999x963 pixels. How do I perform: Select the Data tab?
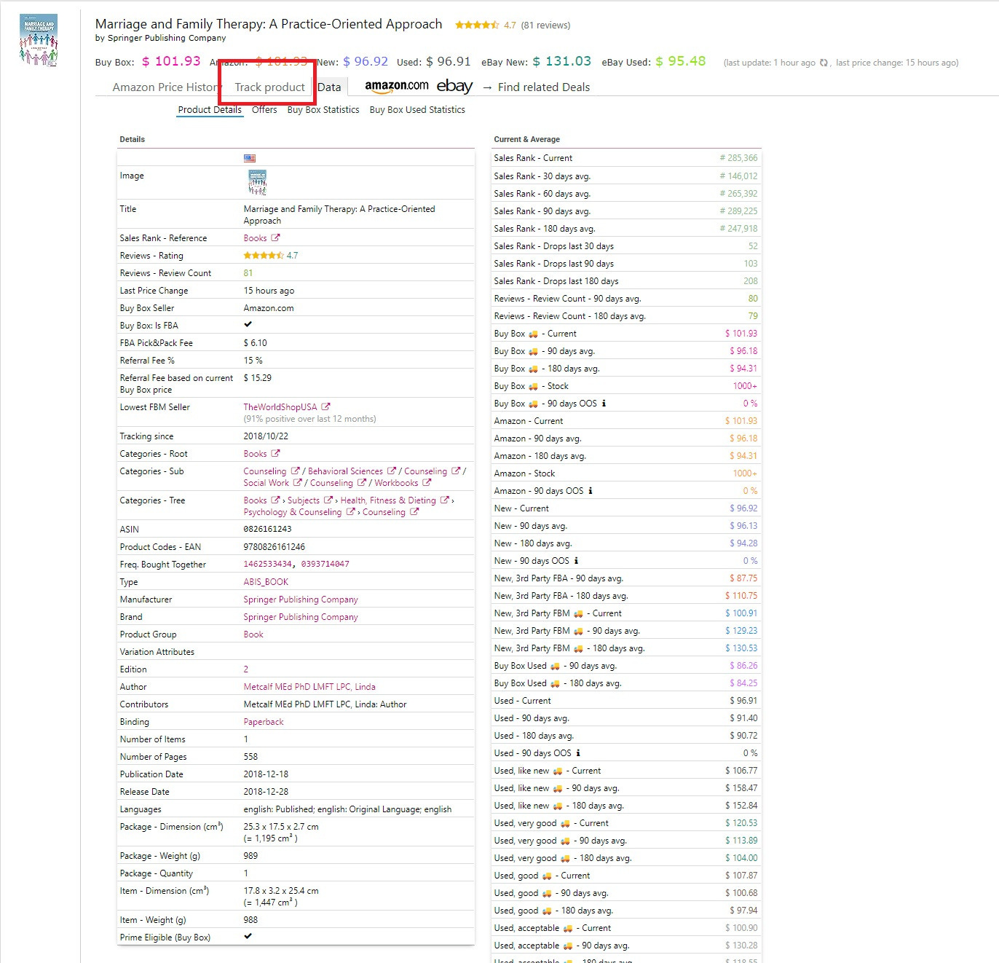329,87
